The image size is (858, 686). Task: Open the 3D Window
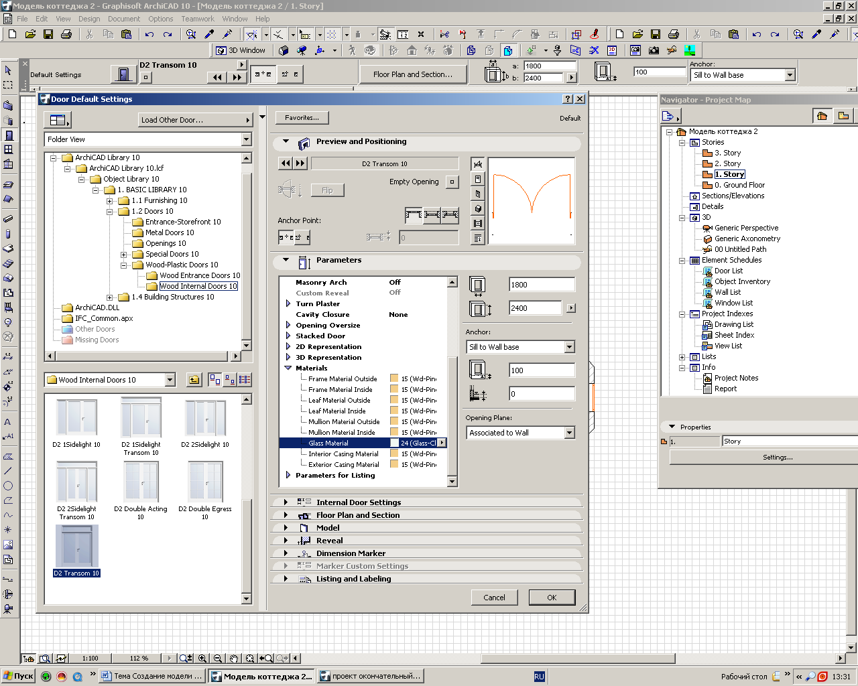coord(241,50)
